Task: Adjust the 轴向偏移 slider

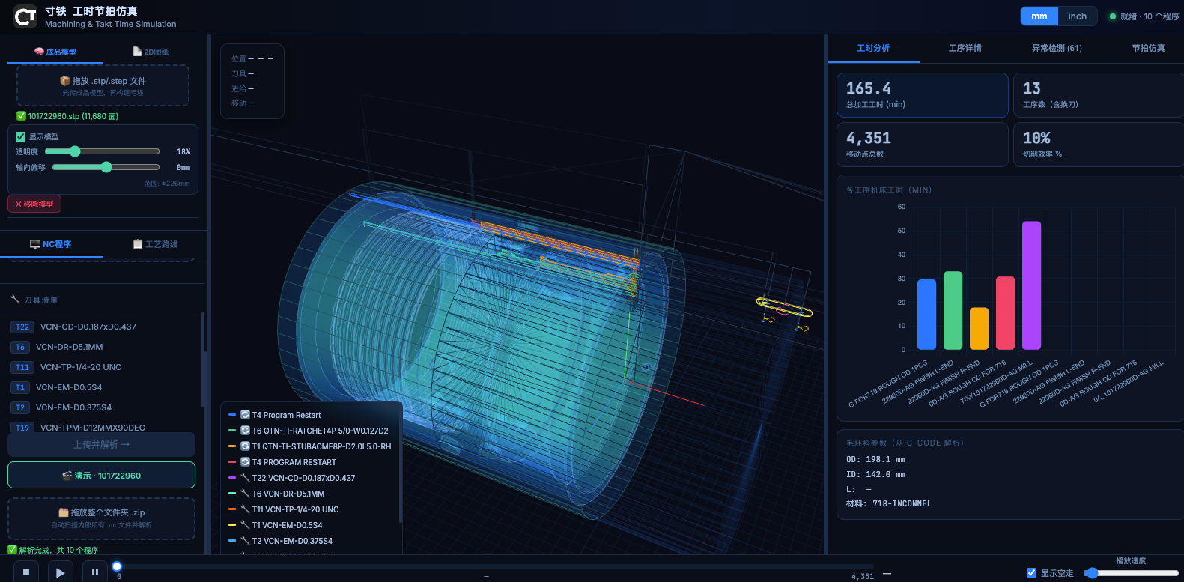Action: click(x=106, y=167)
